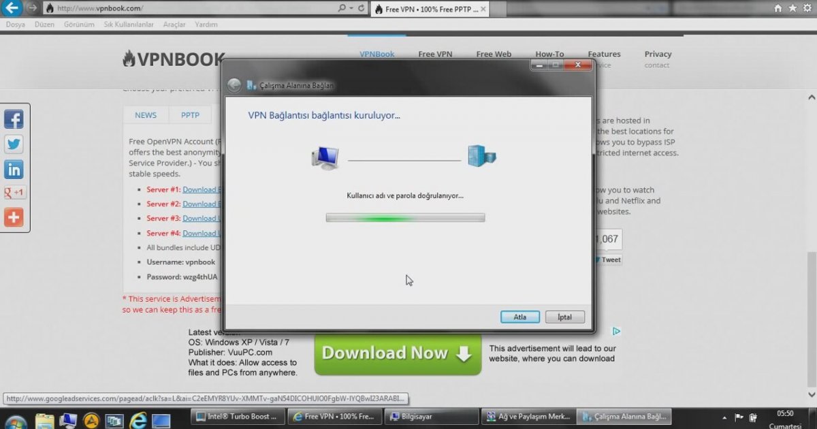The image size is (817, 429).
Task: Show hidden tray icons arrow
Action: click(x=725, y=416)
